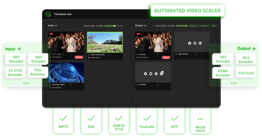The height and width of the screenshot is (136, 262).
Task: Stop the SRT - Input live stream
Action: [79, 57]
